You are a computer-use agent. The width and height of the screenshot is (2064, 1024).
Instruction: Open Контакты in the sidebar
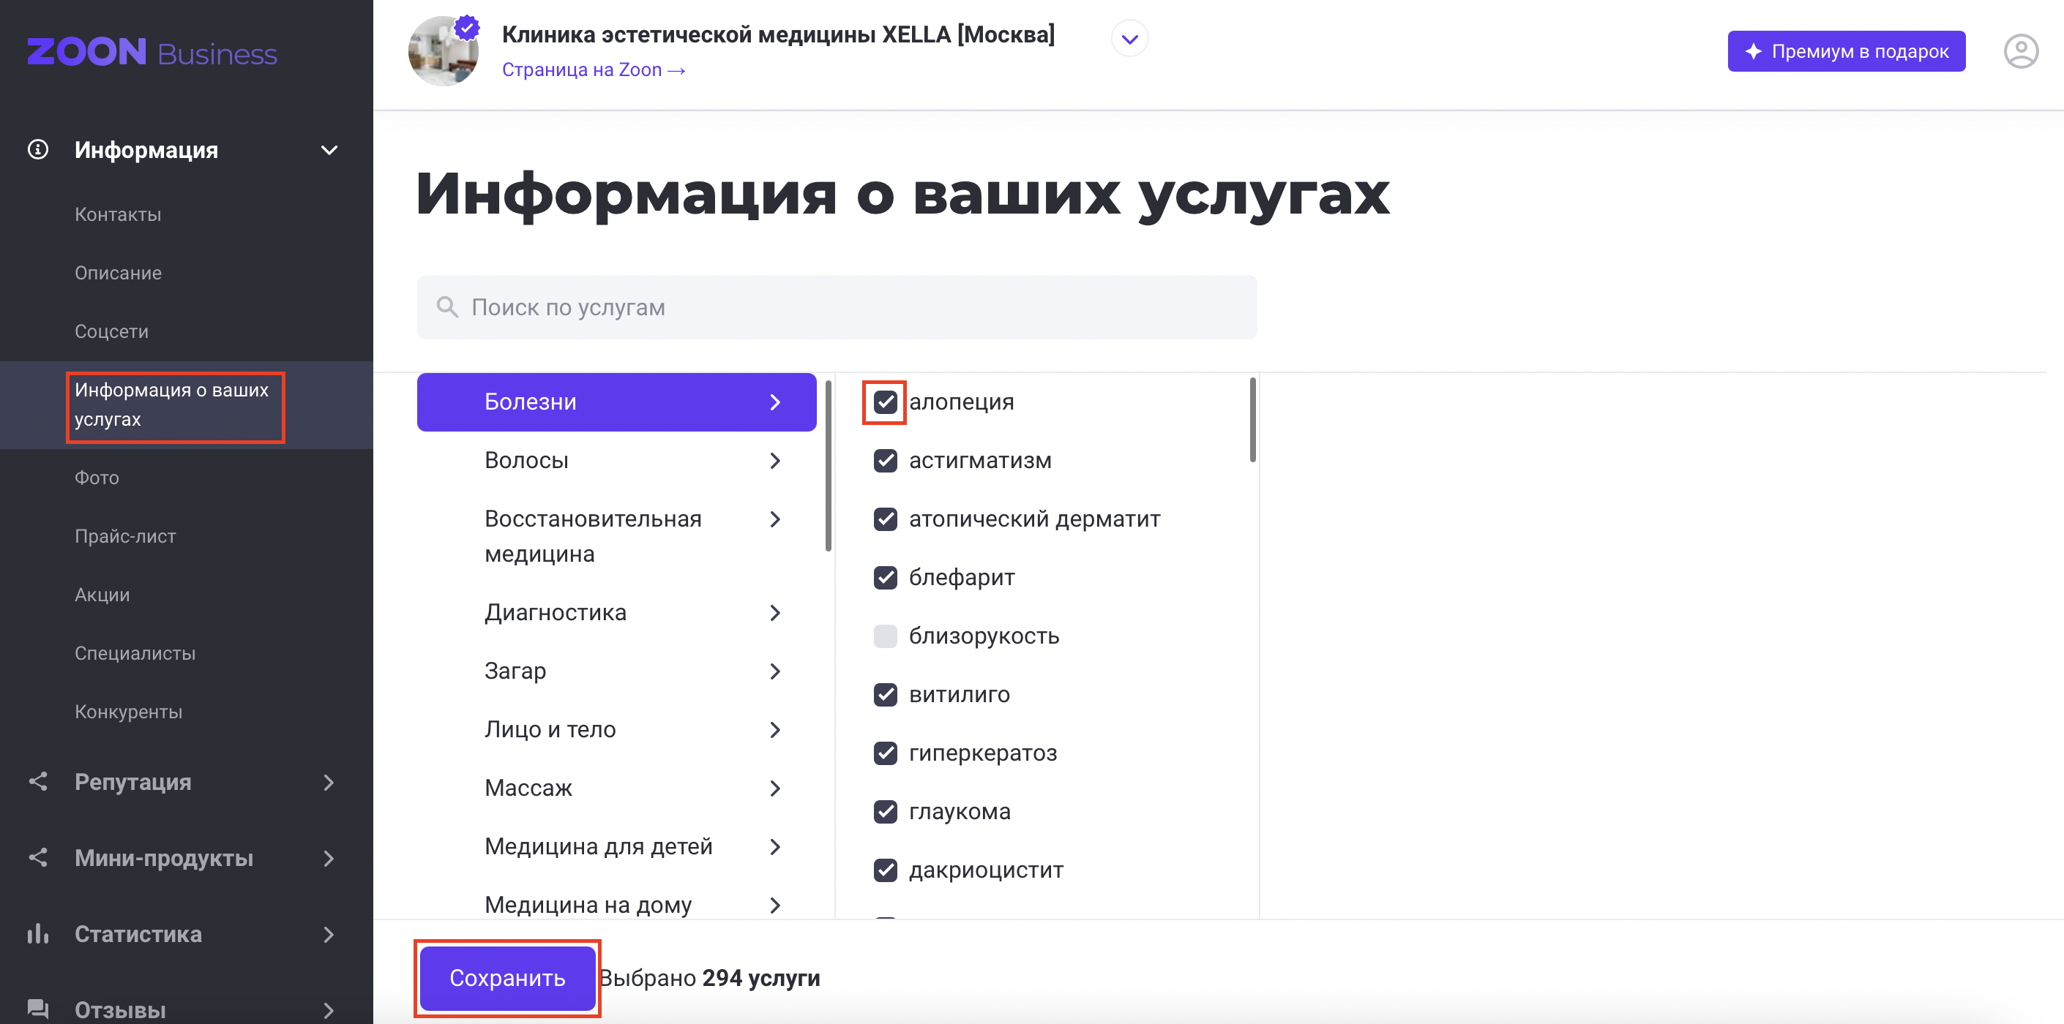click(118, 214)
